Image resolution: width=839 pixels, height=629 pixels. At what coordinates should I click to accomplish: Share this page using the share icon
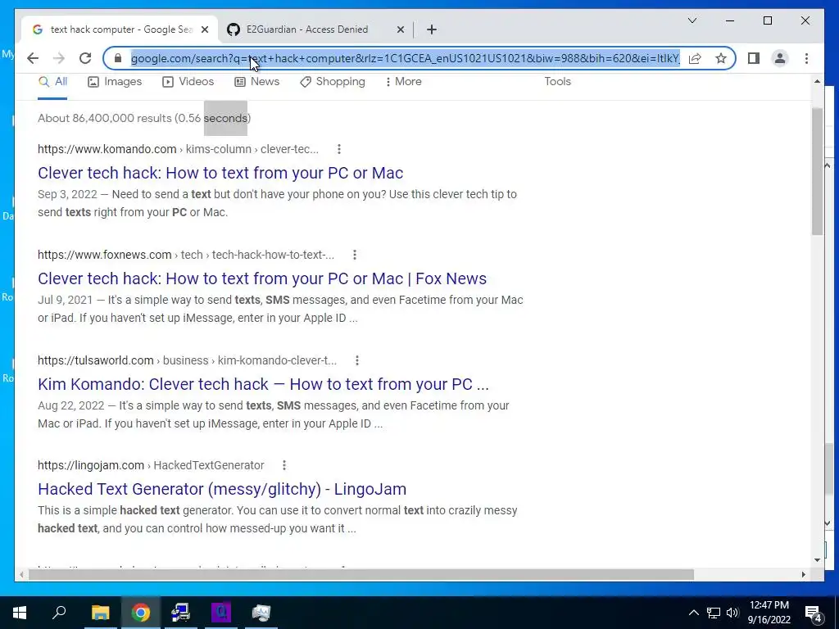(695, 58)
